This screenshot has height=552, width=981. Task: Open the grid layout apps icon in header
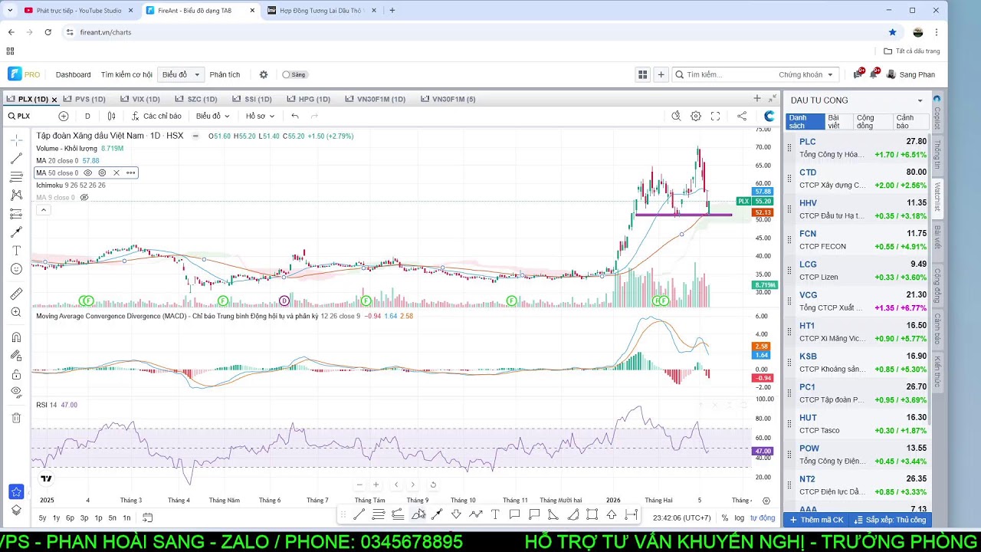pos(642,74)
